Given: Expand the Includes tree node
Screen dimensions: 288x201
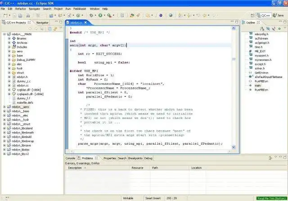Looking at the screenshot, I should pos(9,47).
